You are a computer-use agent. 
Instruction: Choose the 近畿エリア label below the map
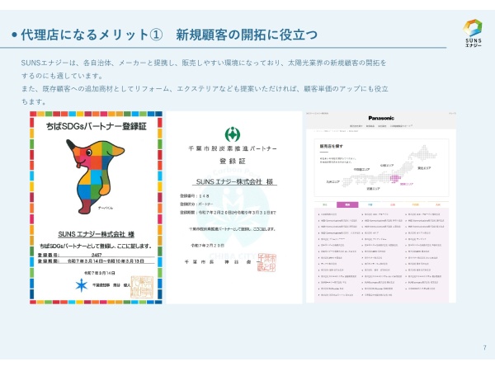[372, 188]
